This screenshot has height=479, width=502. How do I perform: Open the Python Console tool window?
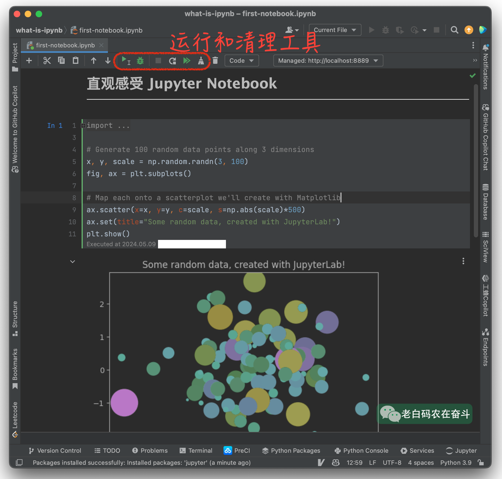tap(362, 451)
